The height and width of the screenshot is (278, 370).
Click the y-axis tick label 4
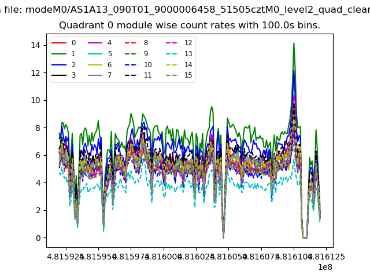click(38, 183)
